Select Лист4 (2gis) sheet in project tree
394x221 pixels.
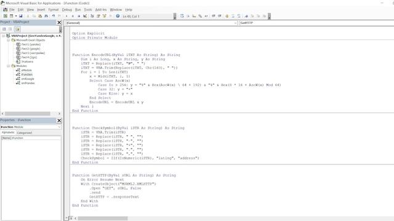pos(29,57)
